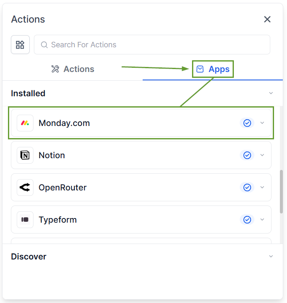Click the magnifier icon in search box
This screenshot has width=287, height=303.
pos(44,45)
